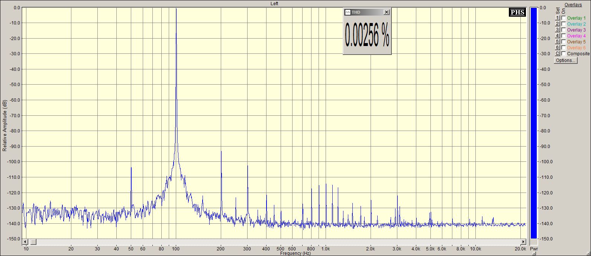This screenshot has height=256, width=591.
Task: Close the THD readout window
Action: coord(387,12)
